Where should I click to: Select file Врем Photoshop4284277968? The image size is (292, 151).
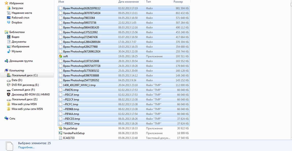(x=124, y=47)
